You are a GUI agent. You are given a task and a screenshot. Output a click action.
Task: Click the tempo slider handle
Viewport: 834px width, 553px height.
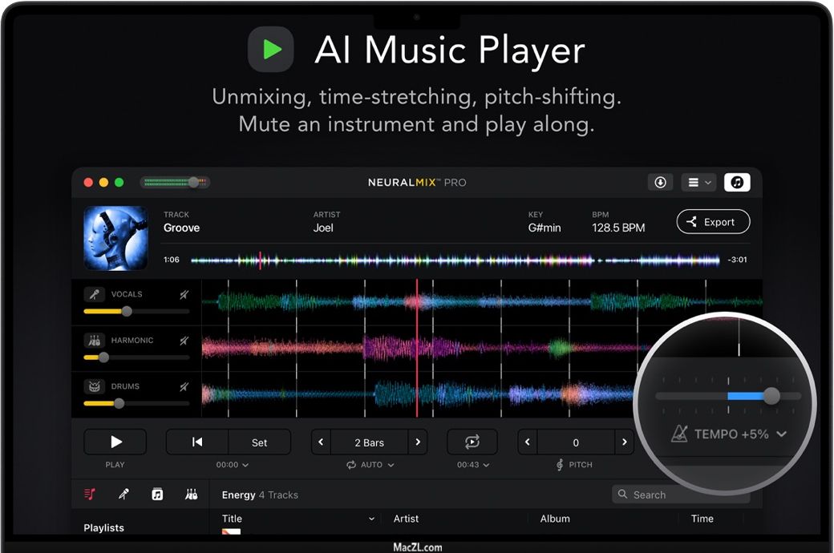click(771, 396)
